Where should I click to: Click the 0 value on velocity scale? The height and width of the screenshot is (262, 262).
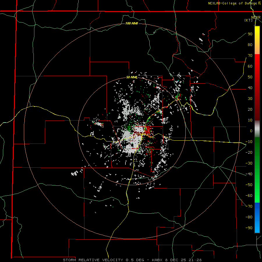[251, 131]
